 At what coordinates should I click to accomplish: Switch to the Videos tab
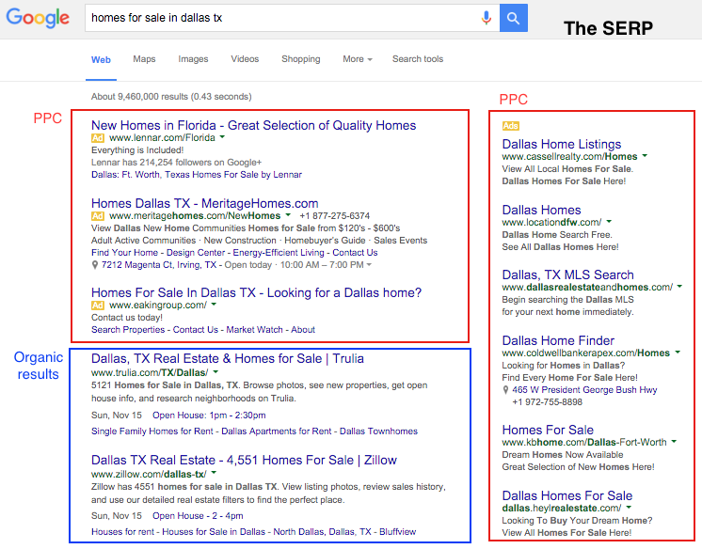(x=245, y=59)
